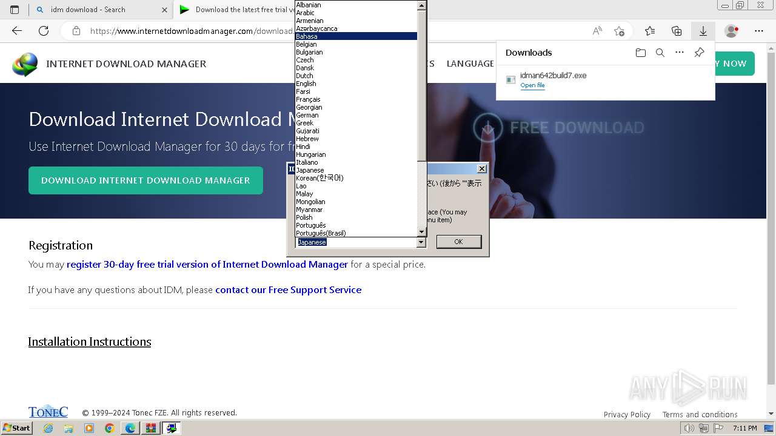776x436 pixels.
Task: Select the Download latest free trial tab
Action: [236, 10]
